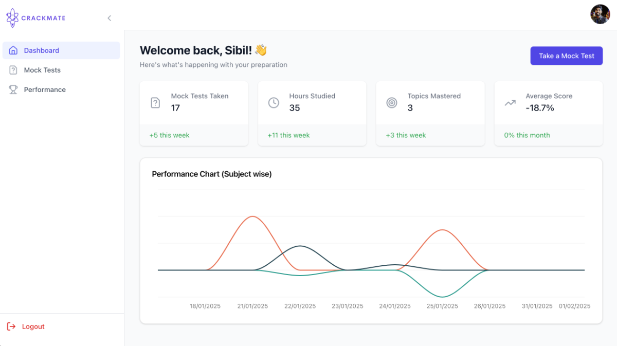Click the target icon in Topics Mastered card
Image resolution: width=617 pixels, height=346 pixels.
[x=392, y=103]
